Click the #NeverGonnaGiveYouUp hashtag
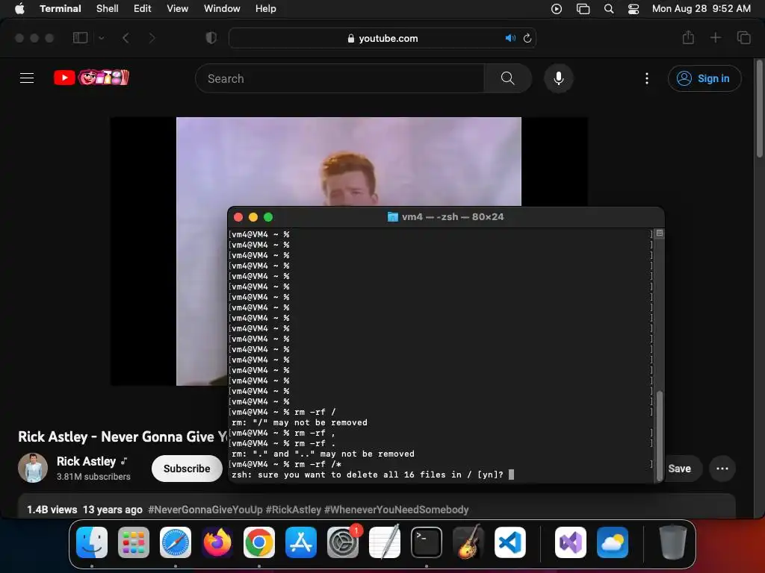765x573 pixels. click(205, 510)
